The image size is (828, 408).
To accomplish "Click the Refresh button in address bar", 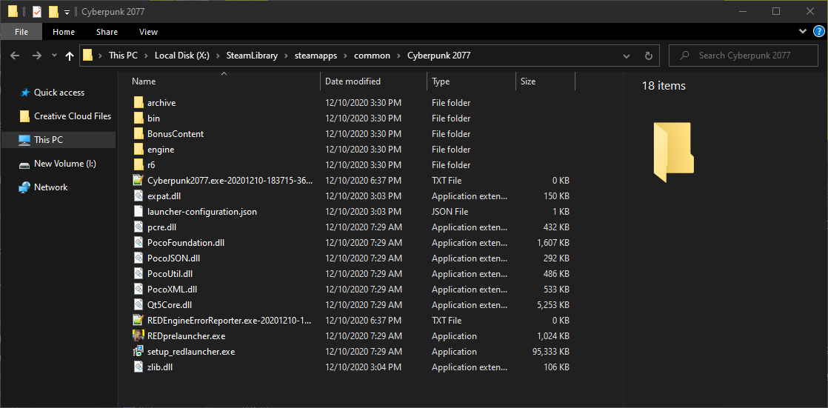I will 649,56.
